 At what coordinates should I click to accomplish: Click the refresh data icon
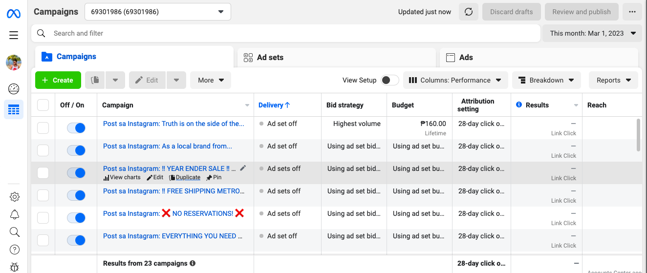(x=468, y=12)
